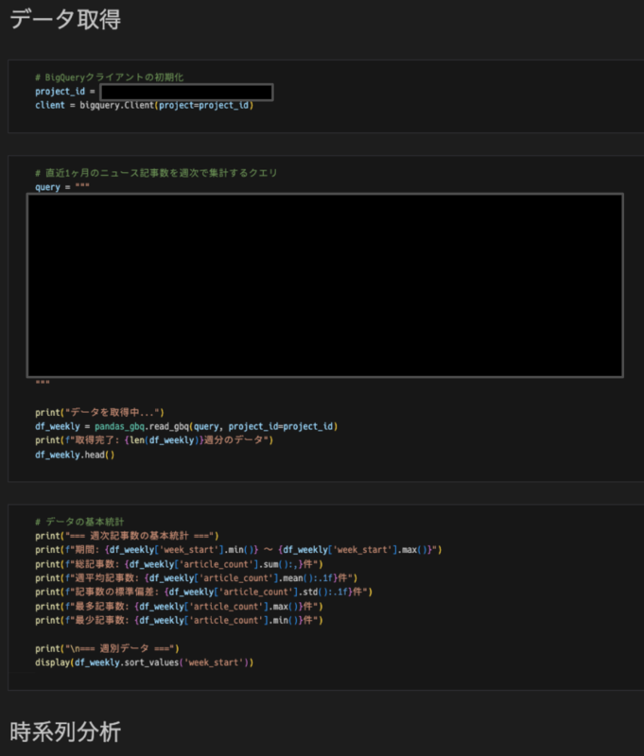Click the 週次記事数の基本統計 print line
Screen dimensions: 644x756
tap(127, 536)
